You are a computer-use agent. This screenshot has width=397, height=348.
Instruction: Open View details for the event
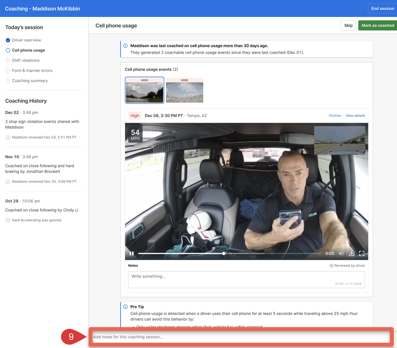pos(355,116)
